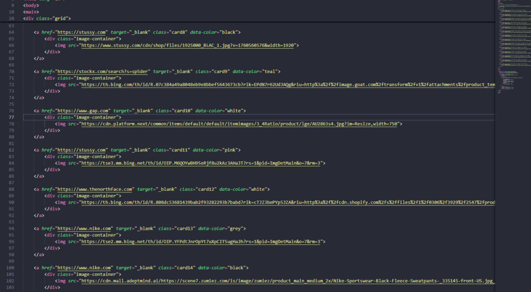Click the minimap code overview

tap(512, 52)
